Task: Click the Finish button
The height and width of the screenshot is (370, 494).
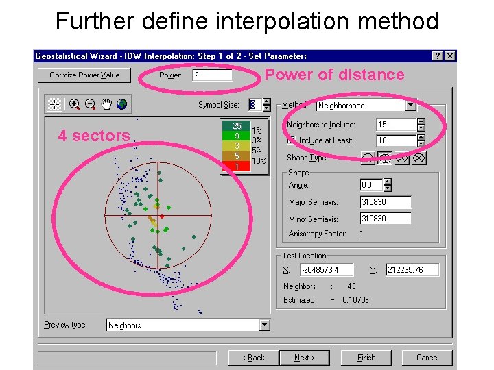Action: tap(366, 358)
